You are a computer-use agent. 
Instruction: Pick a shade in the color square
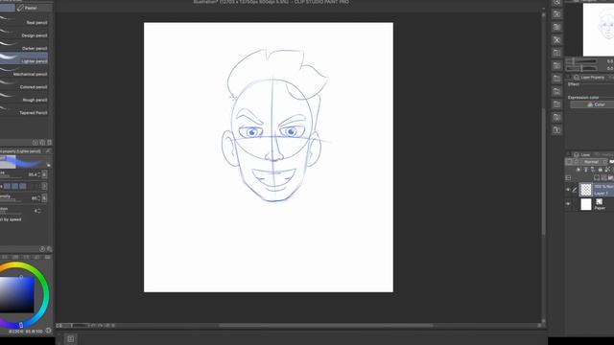coord(17,294)
